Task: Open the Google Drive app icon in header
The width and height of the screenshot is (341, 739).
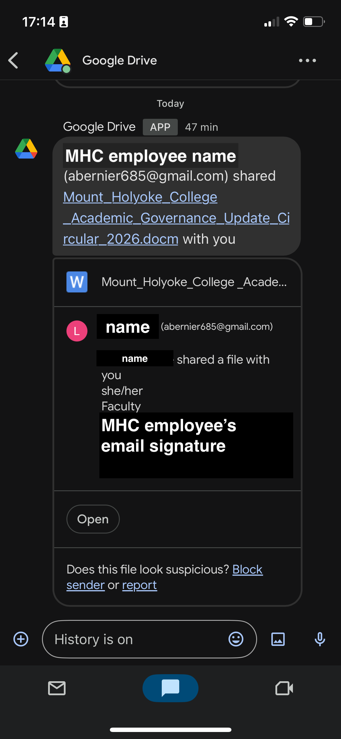Action: (x=57, y=60)
